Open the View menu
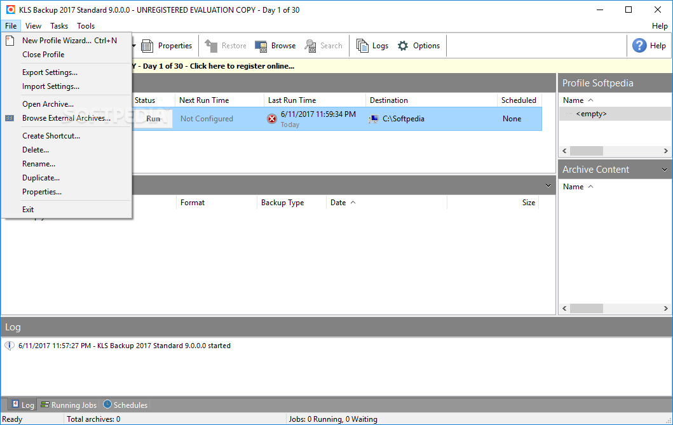The width and height of the screenshot is (673, 425). pyautogui.click(x=33, y=26)
